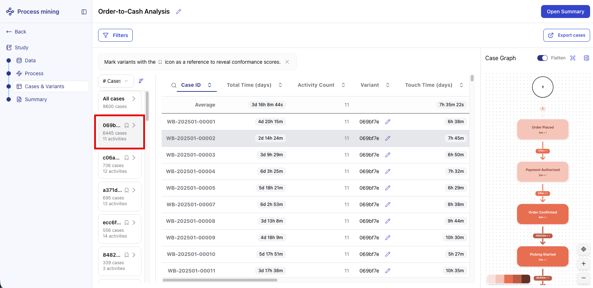The width and height of the screenshot is (593, 288).
Task: Select the Cases & Variants step
Action: click(51, 86)
